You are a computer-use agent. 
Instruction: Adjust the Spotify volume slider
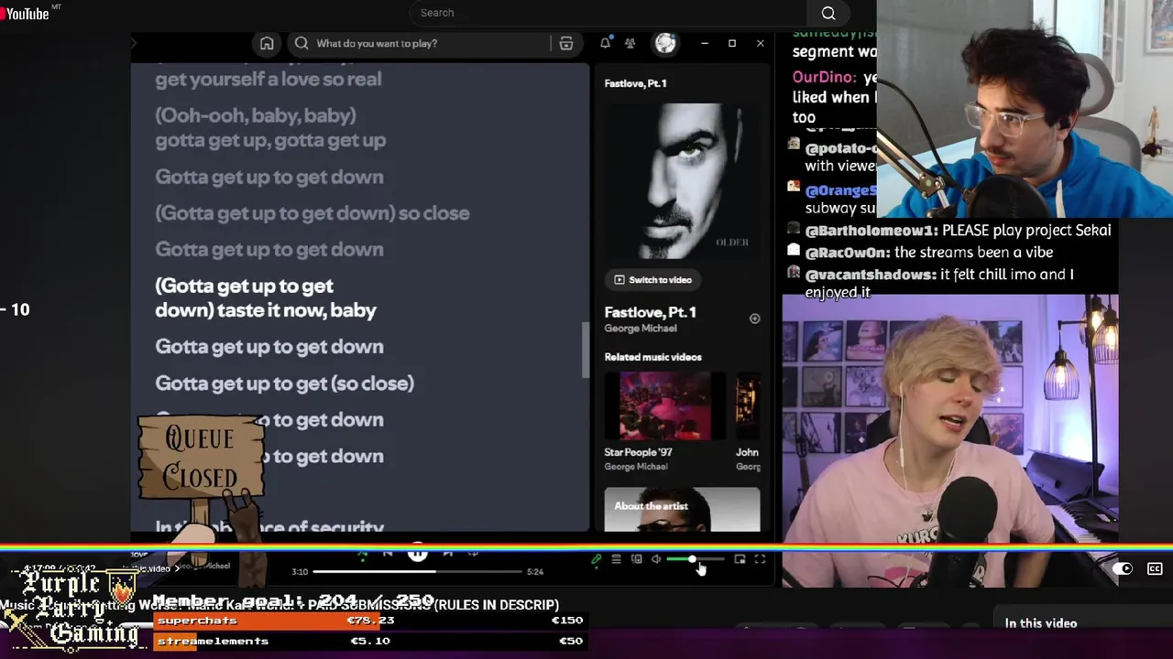[x=695, y=559]
